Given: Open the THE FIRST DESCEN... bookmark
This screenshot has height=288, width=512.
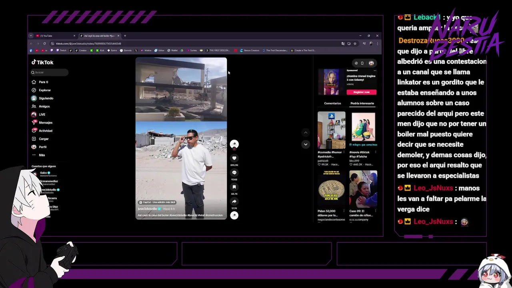Looking at the screenshot, I should 218,50.
